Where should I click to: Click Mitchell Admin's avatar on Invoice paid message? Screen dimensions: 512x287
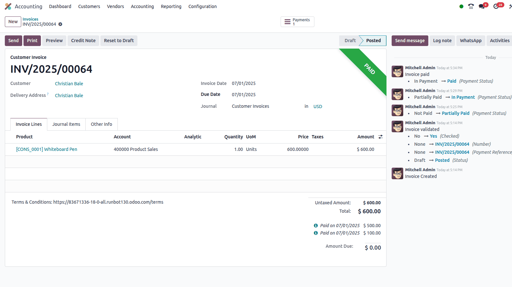pyautogui.click(x=397, y=71)
